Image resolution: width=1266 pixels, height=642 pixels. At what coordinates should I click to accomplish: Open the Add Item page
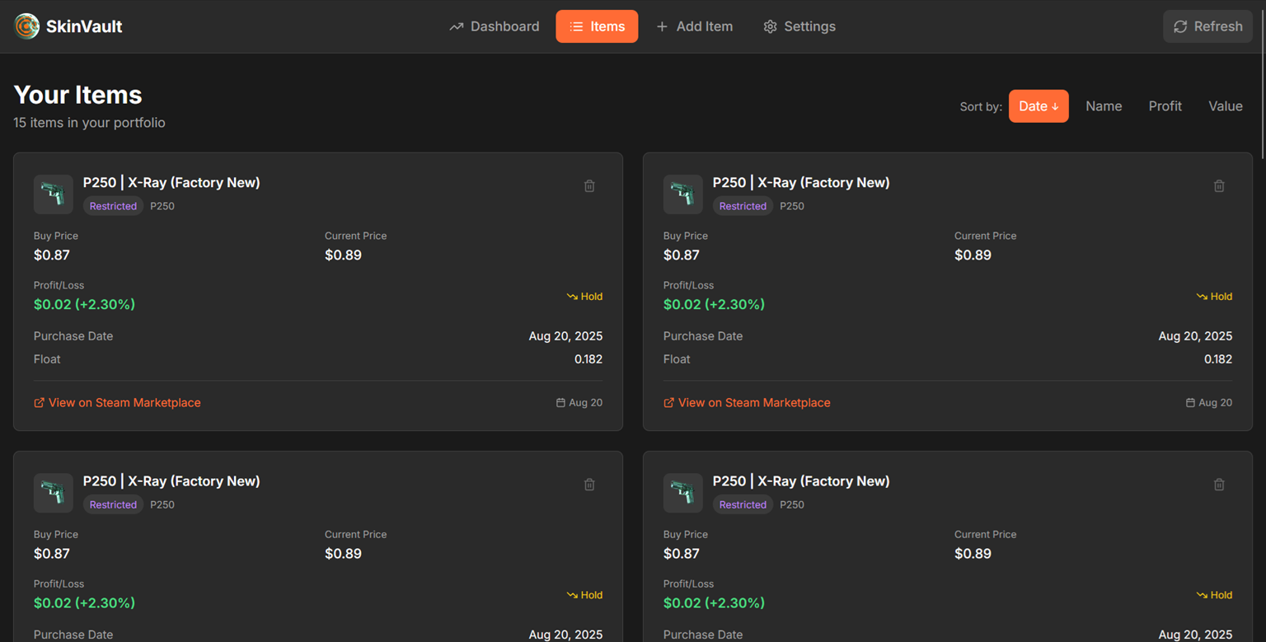click(694, 26)
